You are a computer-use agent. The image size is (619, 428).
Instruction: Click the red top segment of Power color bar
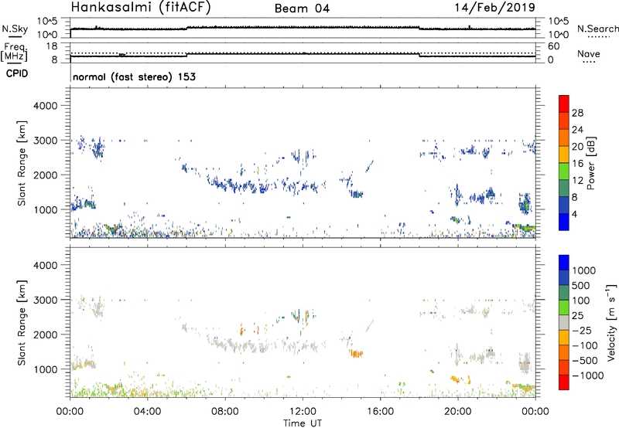(564, 104)
